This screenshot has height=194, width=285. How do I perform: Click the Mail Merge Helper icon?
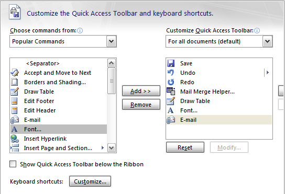click(x=171, y=92)
